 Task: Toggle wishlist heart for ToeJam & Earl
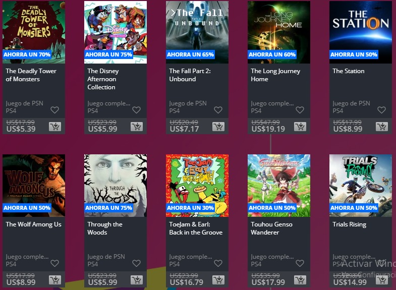click(218, 263)
